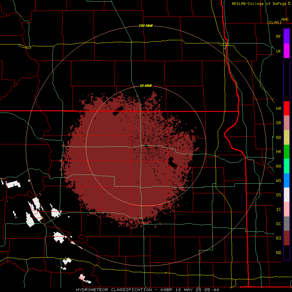Viewport: 292px width, 292px height.
Task: Click the "RA" legend label
Action: (x=278, y=166)
